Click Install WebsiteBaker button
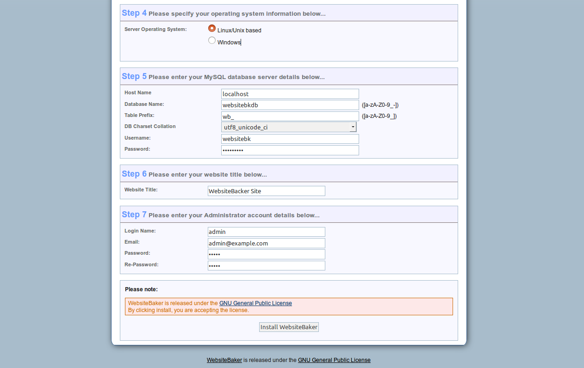The image size is (584, 368). click(289, 327)
